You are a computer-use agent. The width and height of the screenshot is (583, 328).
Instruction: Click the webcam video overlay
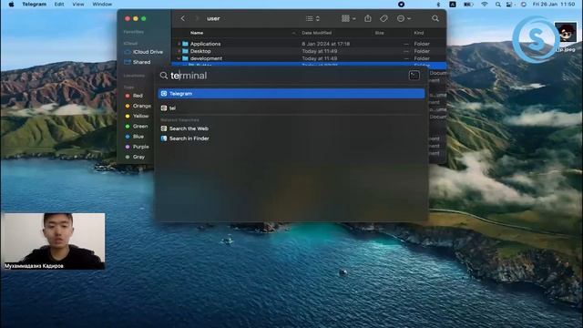click(53, 241)
